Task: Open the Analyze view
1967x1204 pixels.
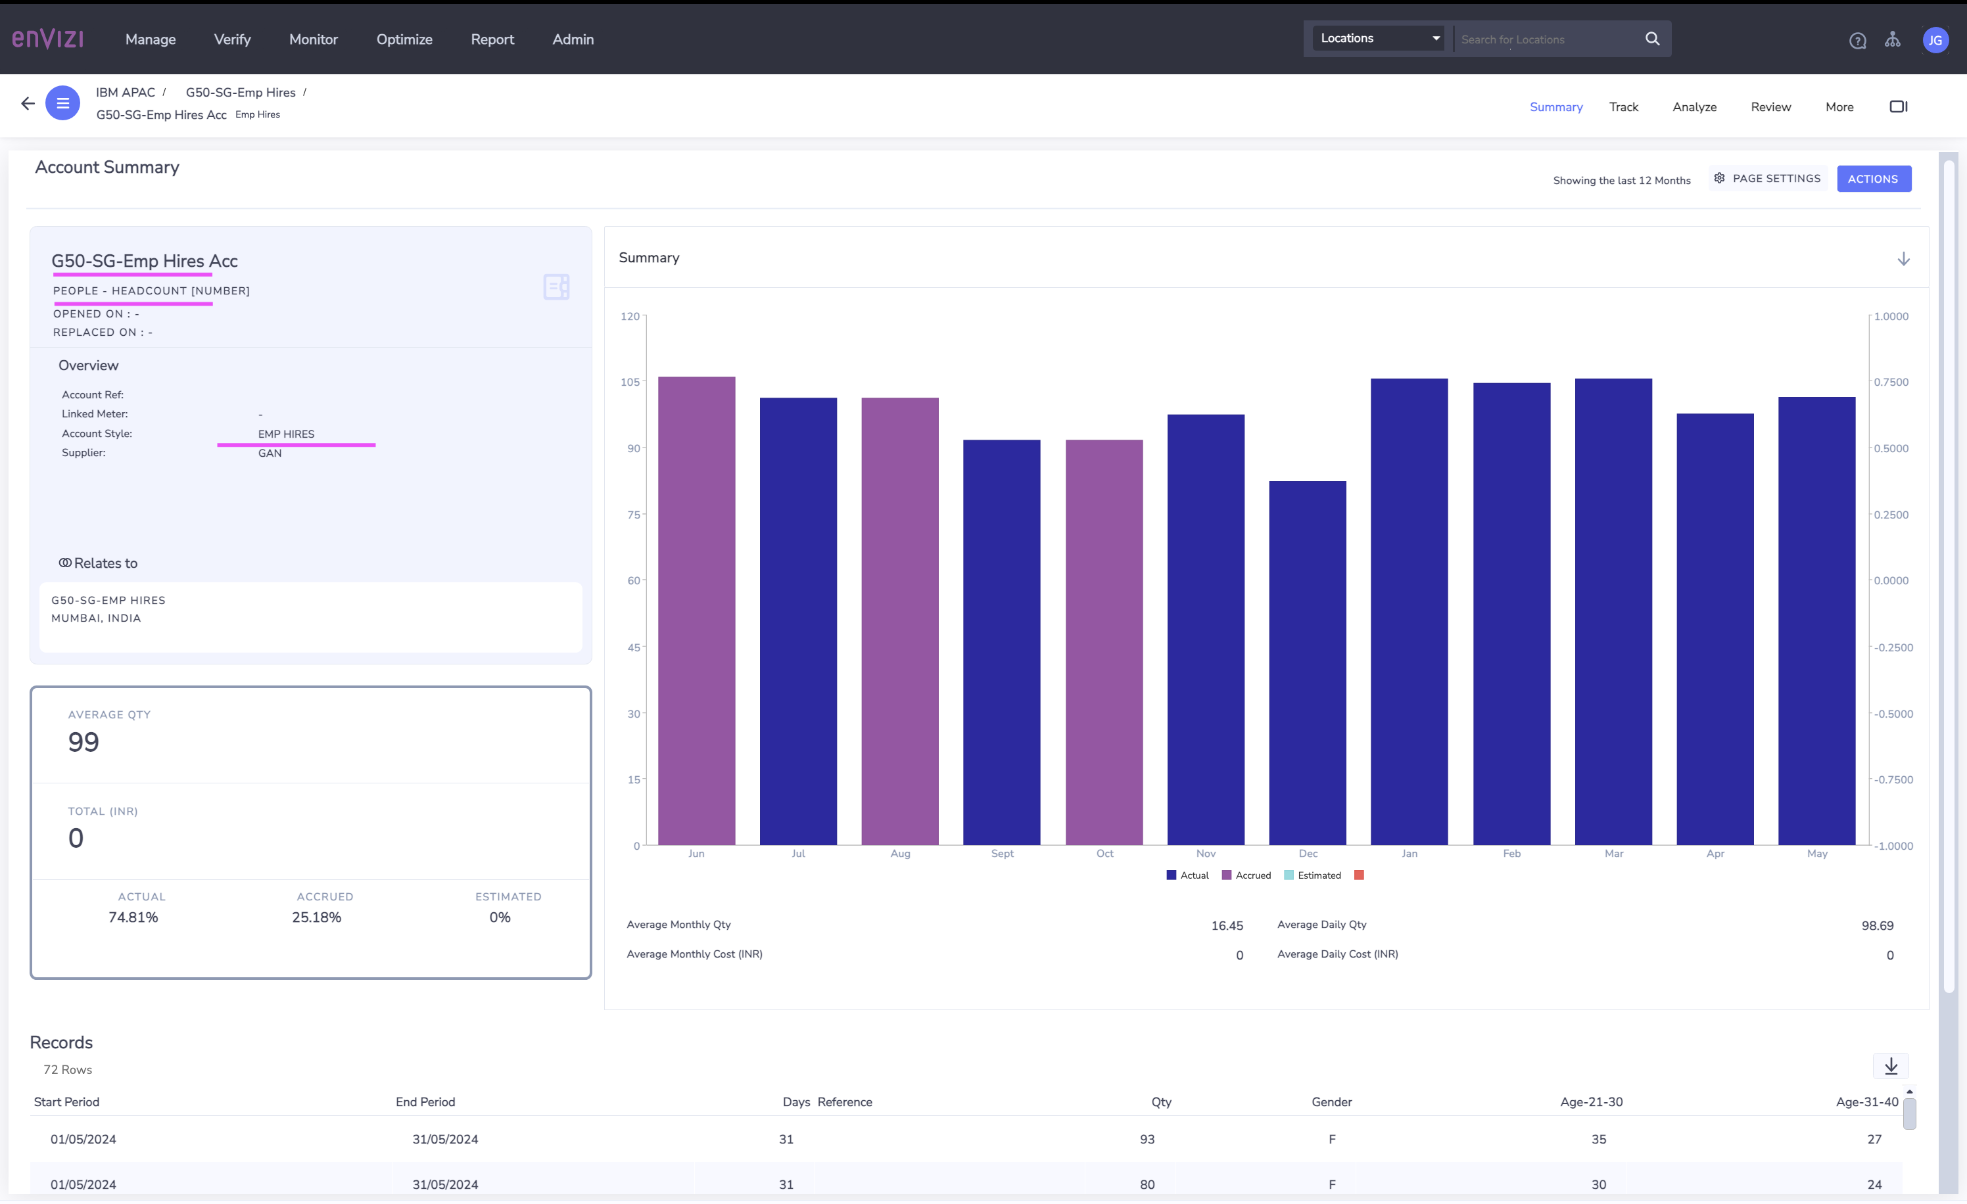Action: (1694, 106)
